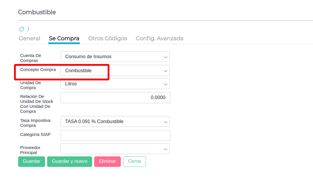The width and height of the screenshot is (313, 190).
Task: Click the chevron arrow beside the tag icon
Action: click(x=28, y=29)
